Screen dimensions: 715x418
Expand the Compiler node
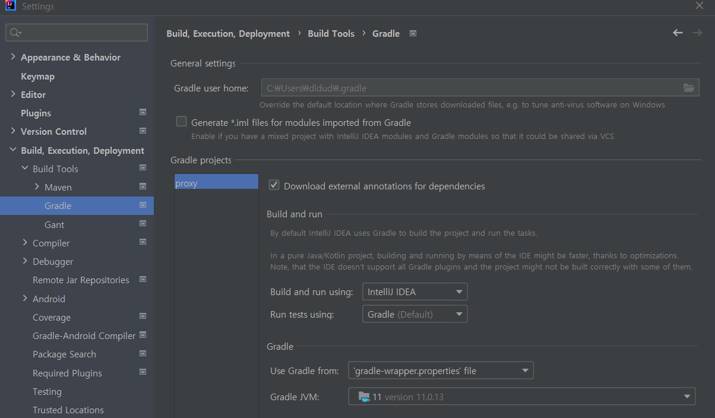pos(25,242)
